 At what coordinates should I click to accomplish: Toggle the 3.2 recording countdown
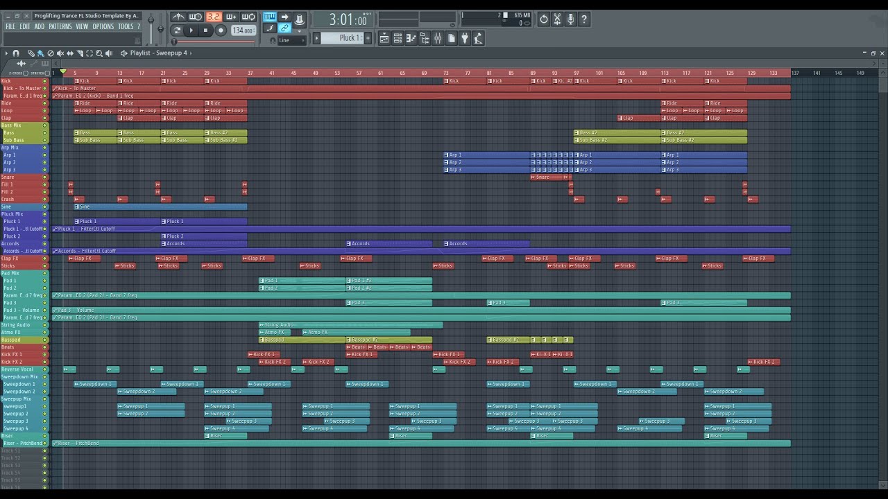pyautogui.click(x=214, y=17)
